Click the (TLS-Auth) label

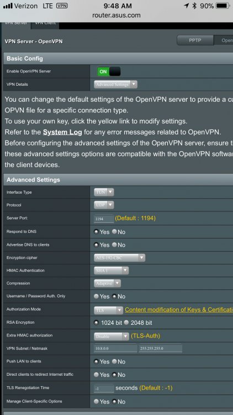[145, 336]
